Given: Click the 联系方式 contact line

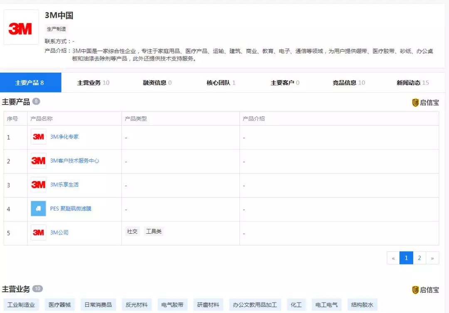Looking at the screenshot, I should click(59, 42).
